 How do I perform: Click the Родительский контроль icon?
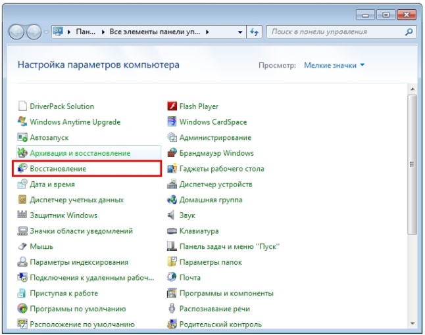tap(172, 324)
